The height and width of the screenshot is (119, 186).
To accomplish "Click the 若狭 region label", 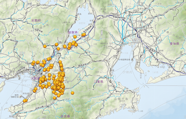I will pyautogui.click(x=55, y=14).
